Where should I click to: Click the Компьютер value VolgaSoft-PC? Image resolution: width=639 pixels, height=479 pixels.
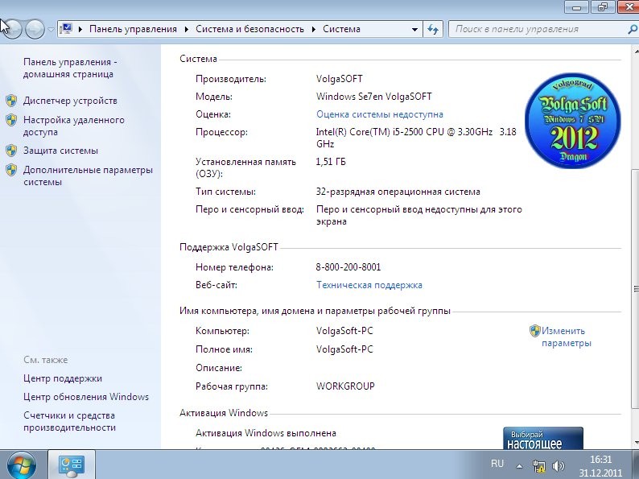[x=344, y=331]
